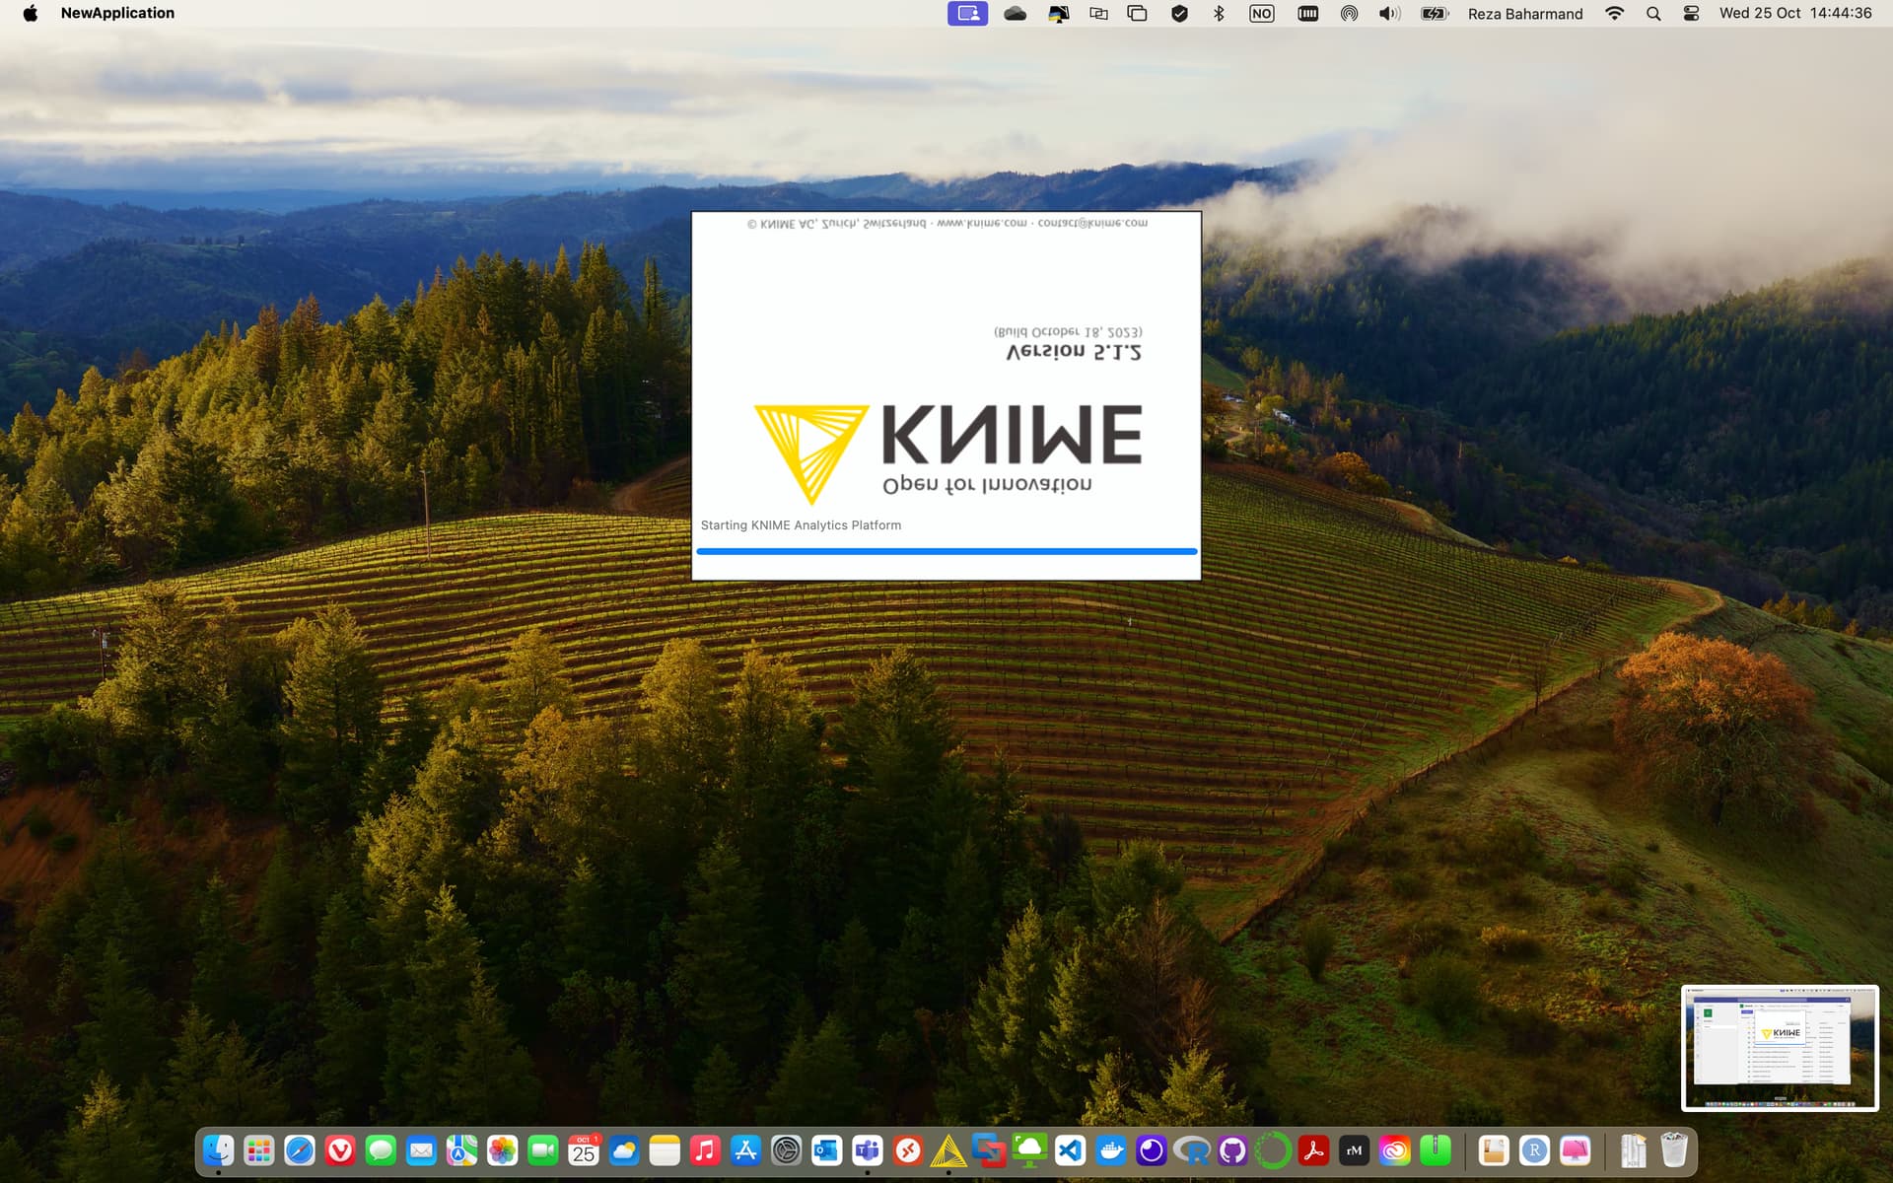Open the cloud status menu icon
1893x1183 pixels.
pos(1015,13)
